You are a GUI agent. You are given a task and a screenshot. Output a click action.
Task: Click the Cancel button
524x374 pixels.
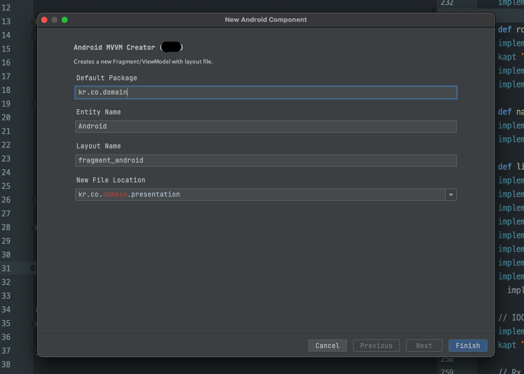[x=328, y=346]
